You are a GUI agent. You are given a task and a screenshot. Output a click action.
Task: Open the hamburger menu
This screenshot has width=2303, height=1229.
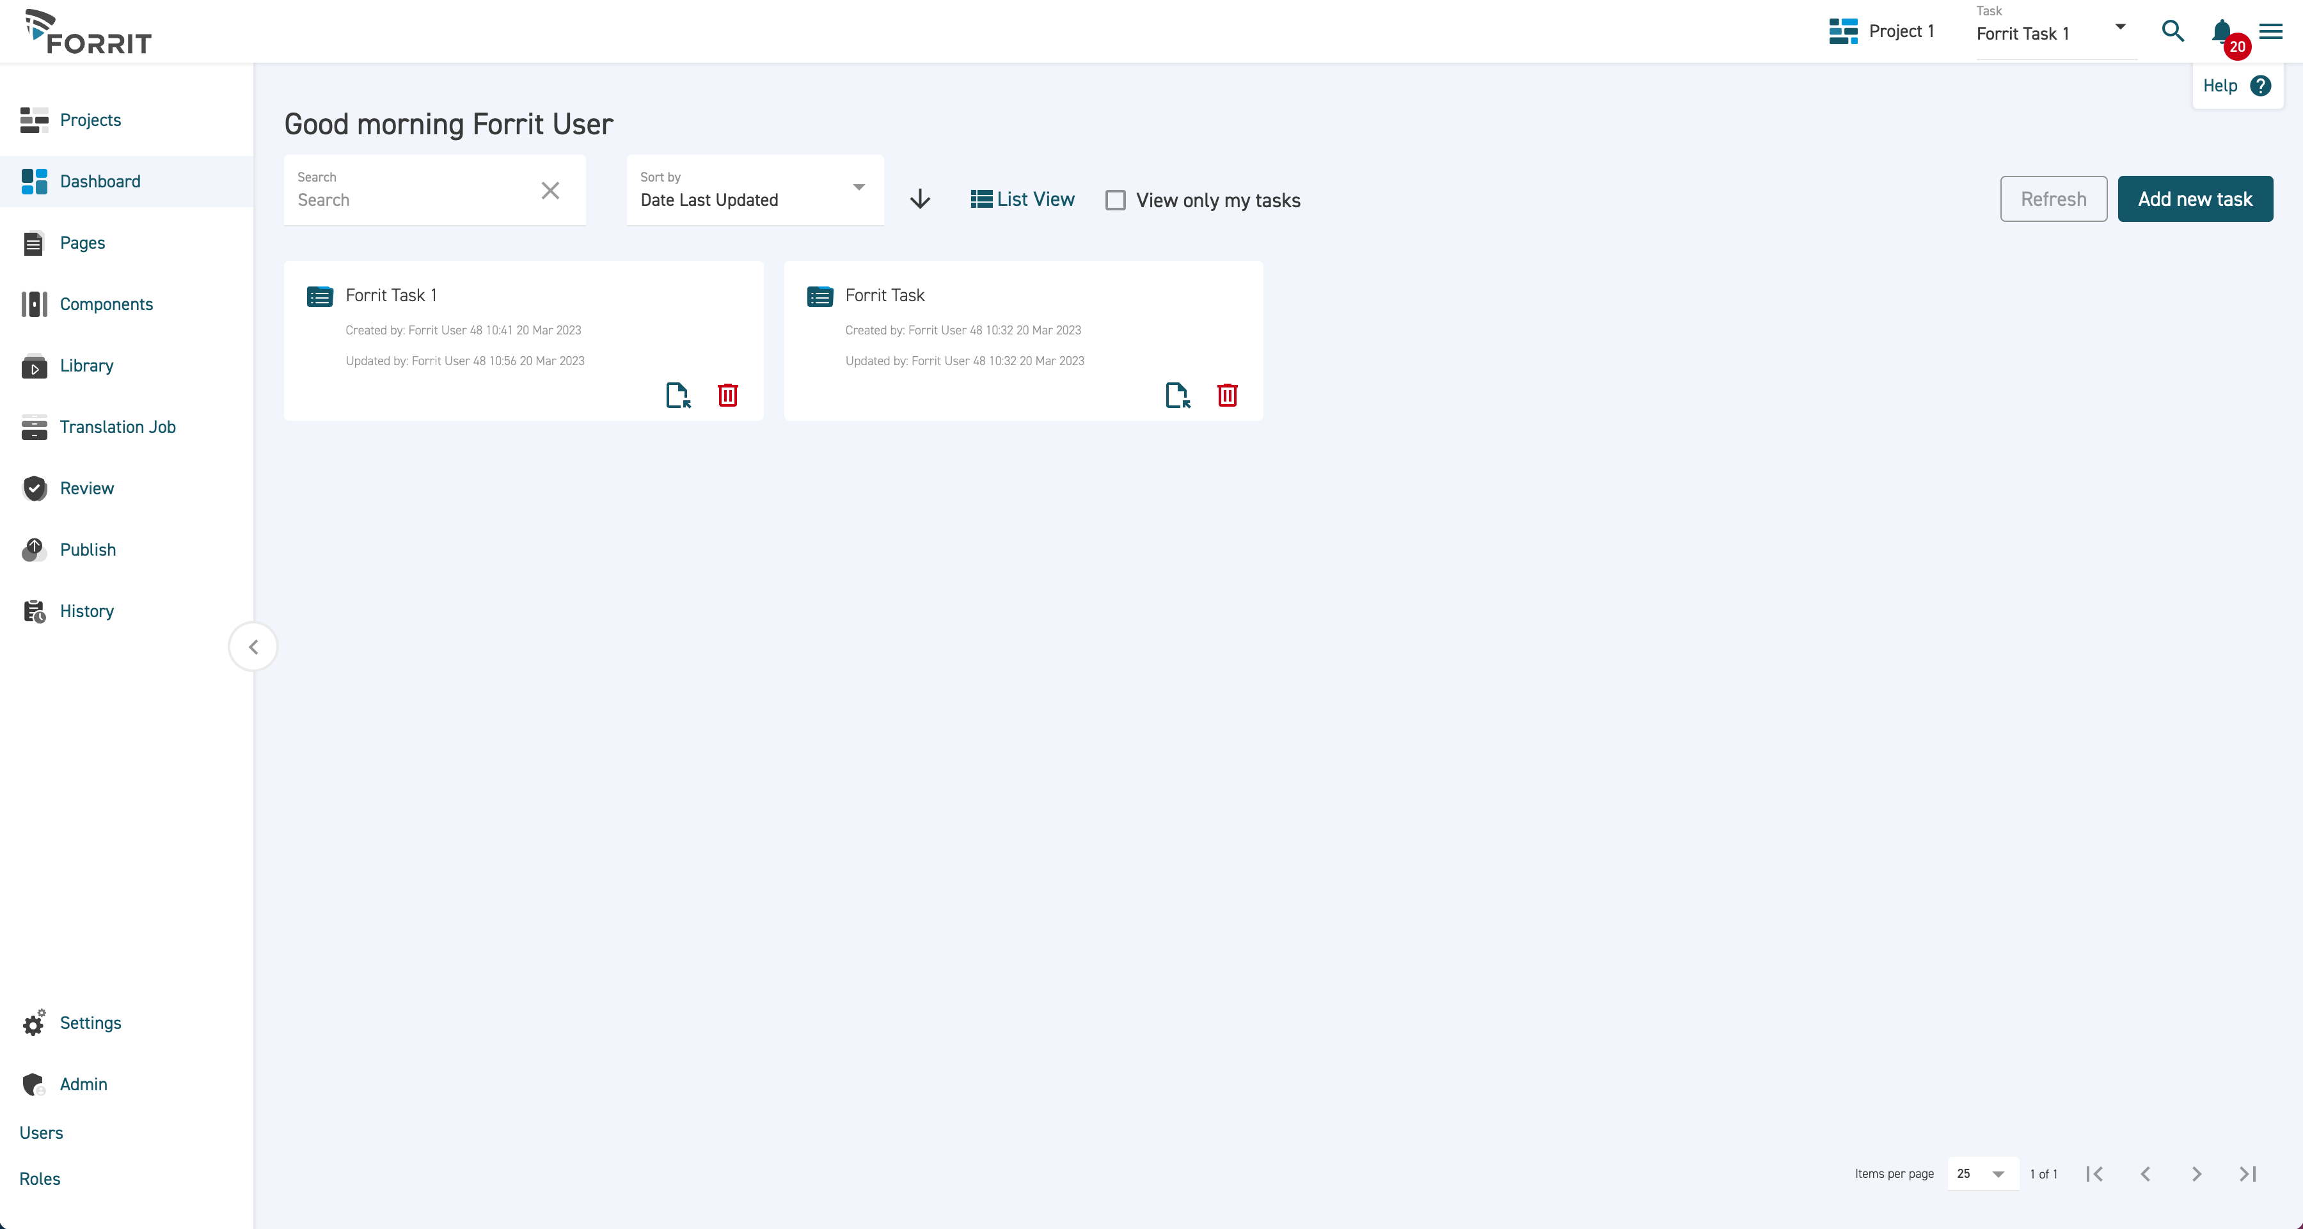pyautogui.click(x=2270, y=31)
